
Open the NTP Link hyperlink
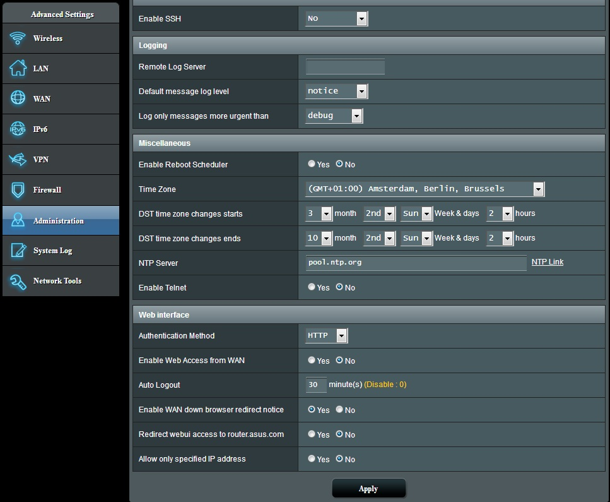pos(547,262)
